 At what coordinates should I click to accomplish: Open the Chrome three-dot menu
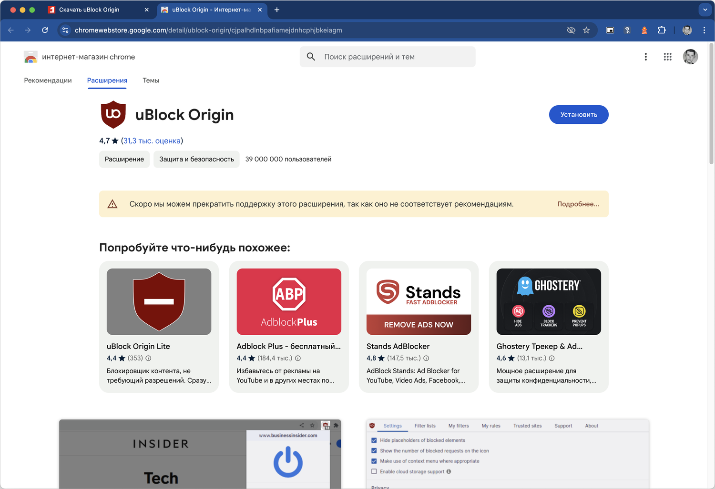pos(704,30)
